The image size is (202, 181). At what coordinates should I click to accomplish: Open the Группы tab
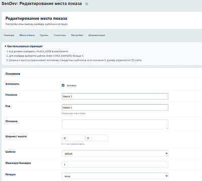[44, 35]
